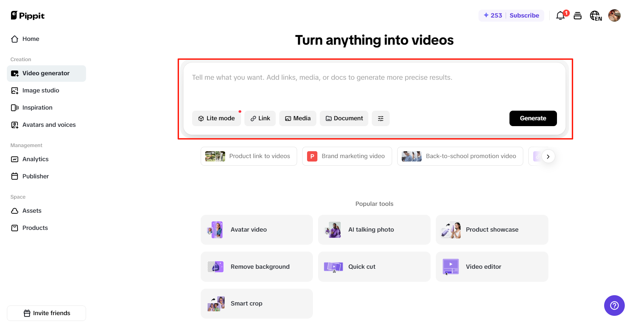
Task: Click the Subscribe link
Action: click(x=524, y=15)
